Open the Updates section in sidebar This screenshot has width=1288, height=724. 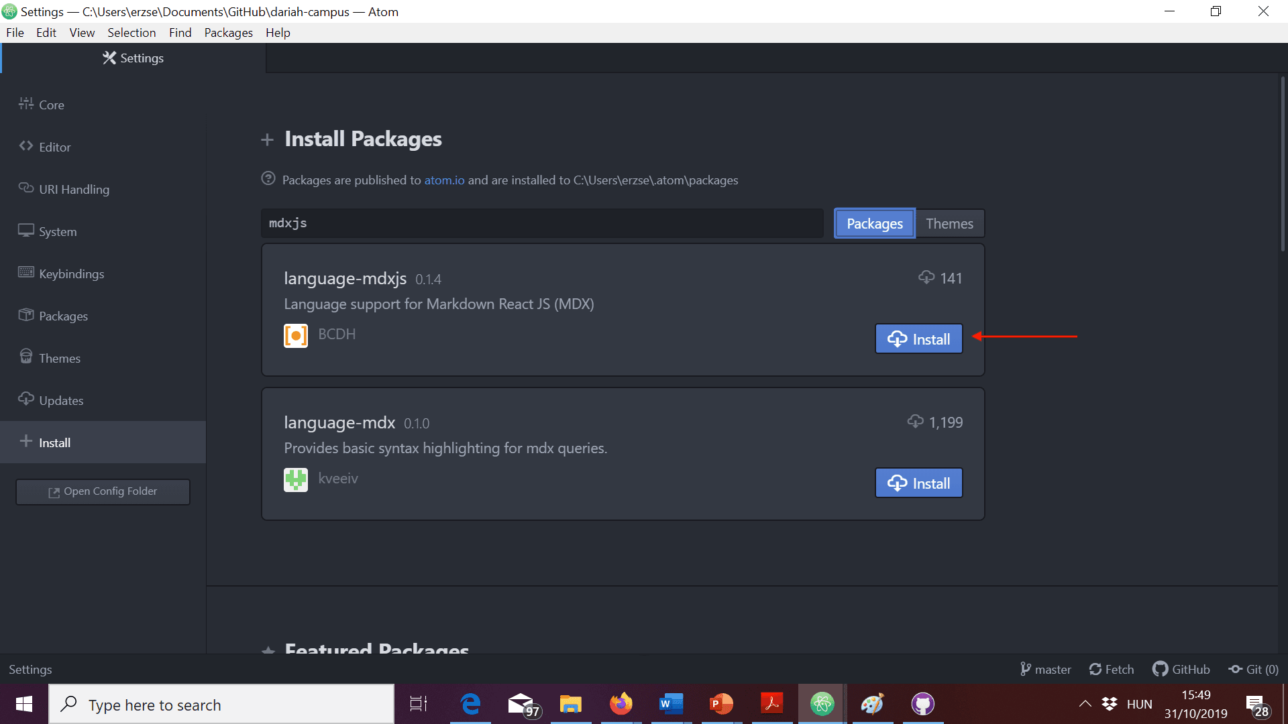tap(61, 400)
